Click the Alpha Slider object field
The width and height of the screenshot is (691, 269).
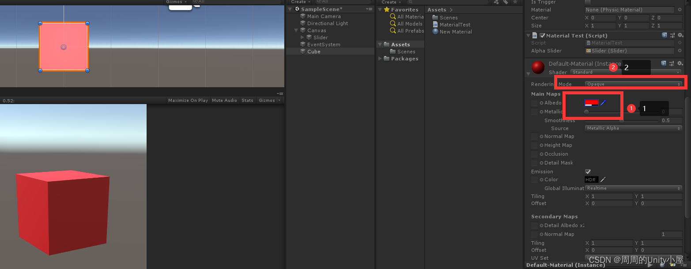pyautogui.click(x=630, y=51)
